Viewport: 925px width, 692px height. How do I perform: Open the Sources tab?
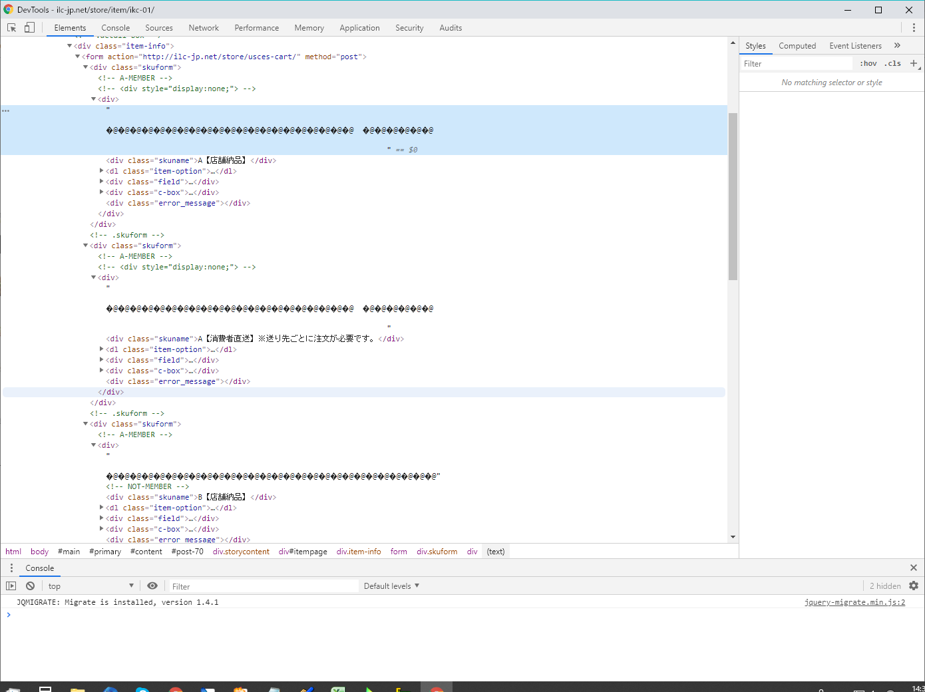click(159, 28)
